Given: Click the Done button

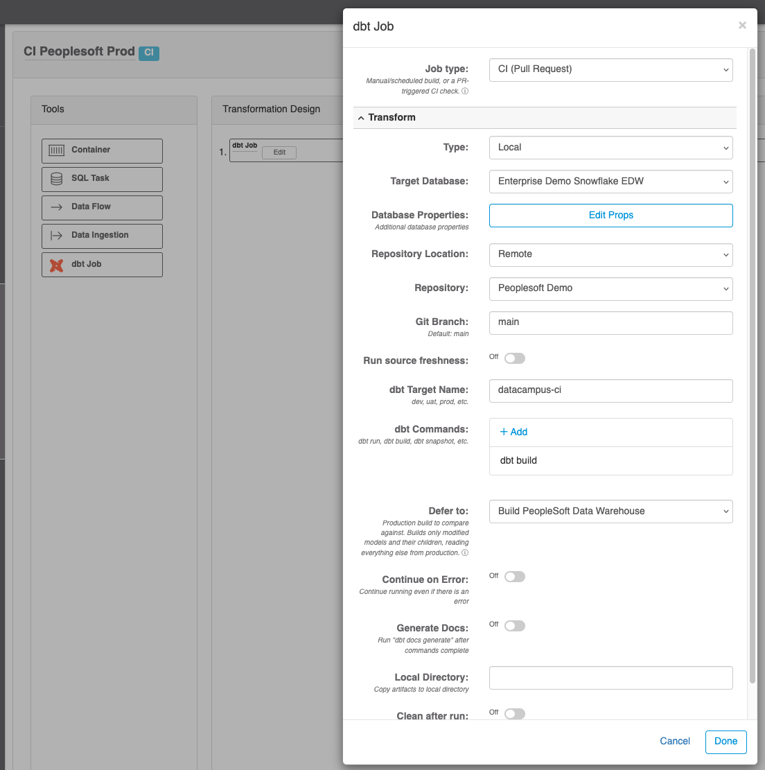Looking at the screenshot, I should [726, 742].
